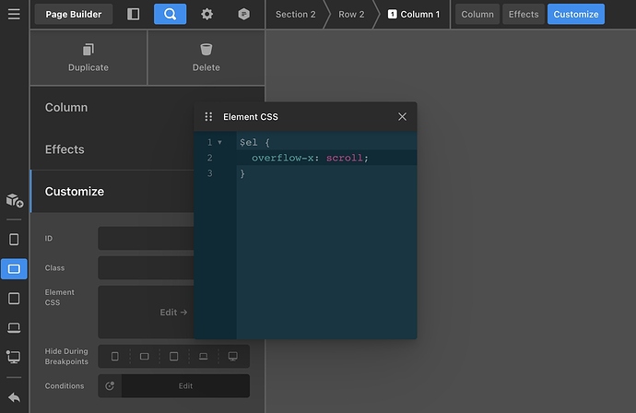Open the hamburger menu
This screenshot has width=636, height=413.
pos(14,15)
